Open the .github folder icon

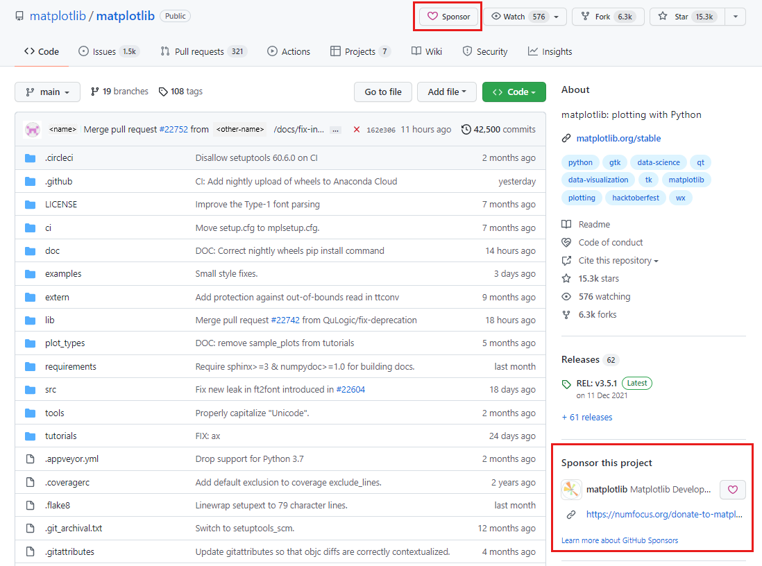coord(29,180)
